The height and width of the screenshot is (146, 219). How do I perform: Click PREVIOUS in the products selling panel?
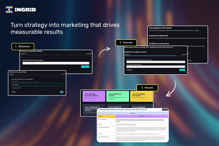tap(14, 92)
